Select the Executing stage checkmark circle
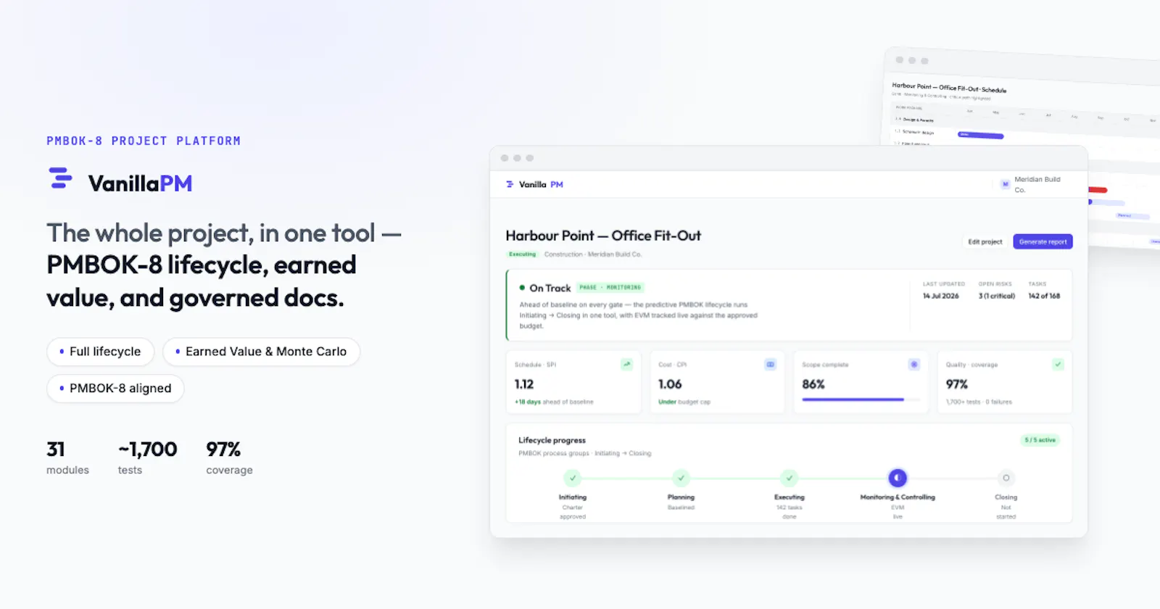 [x=790, y=478]
